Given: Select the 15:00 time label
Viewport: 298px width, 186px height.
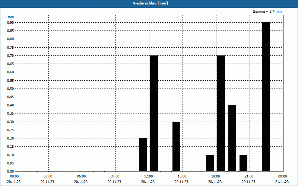Looking at the screenshot, I should coord(182,176).
